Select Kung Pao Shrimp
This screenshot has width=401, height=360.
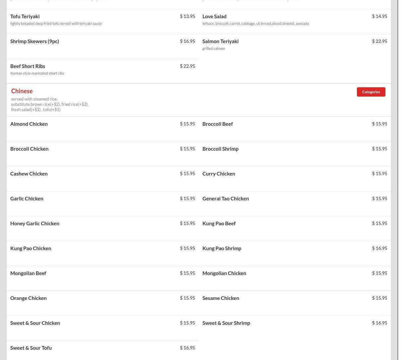pos(222,248)
